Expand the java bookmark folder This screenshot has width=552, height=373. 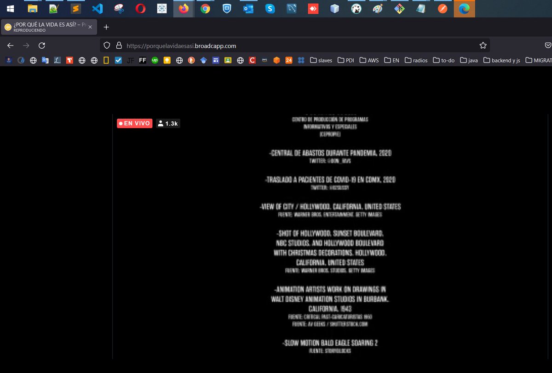click(x=469, y=60)
